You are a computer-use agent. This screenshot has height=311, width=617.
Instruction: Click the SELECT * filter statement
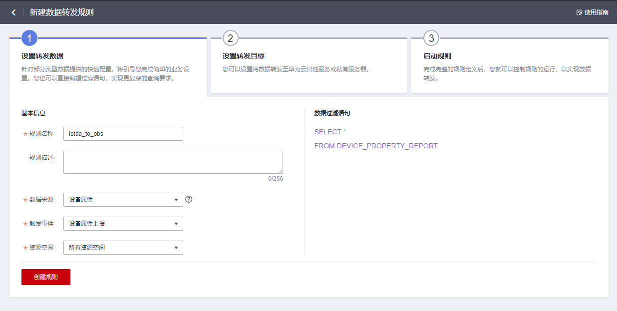329,132
